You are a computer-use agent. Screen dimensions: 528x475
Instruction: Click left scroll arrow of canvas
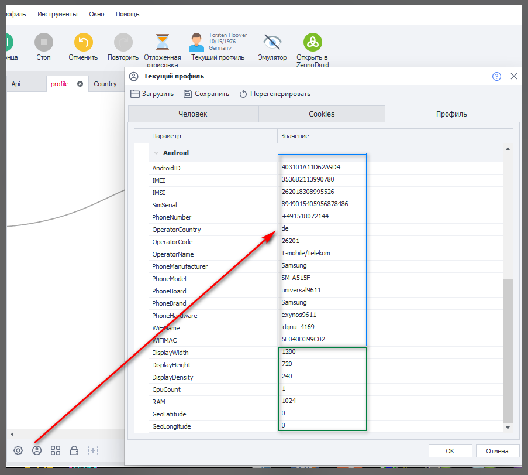[x=12, y=434]
